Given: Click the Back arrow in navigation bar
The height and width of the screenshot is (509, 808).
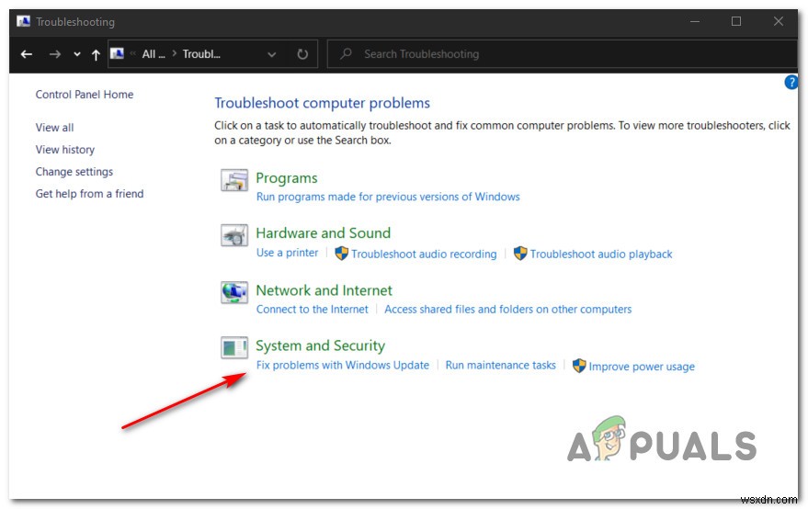Looking at the screenshot, I should (x=27, y=54).
